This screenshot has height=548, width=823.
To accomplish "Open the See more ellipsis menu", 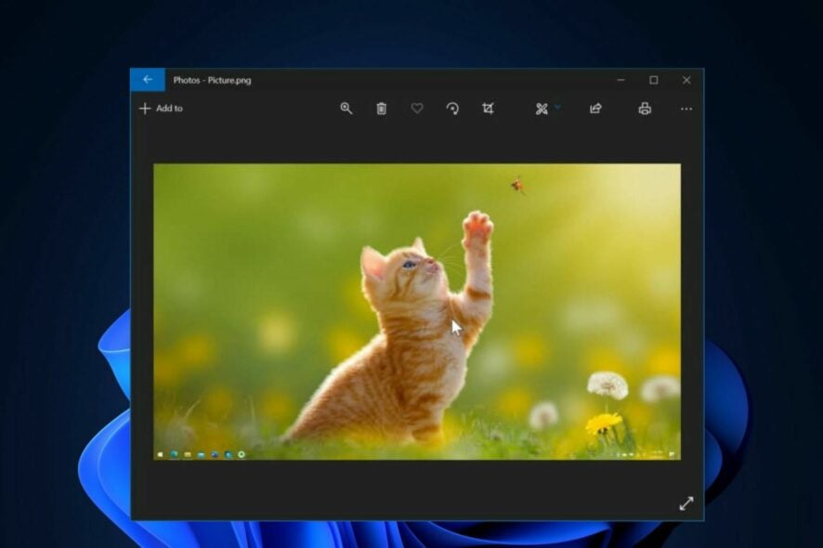I will coord(686,110).
